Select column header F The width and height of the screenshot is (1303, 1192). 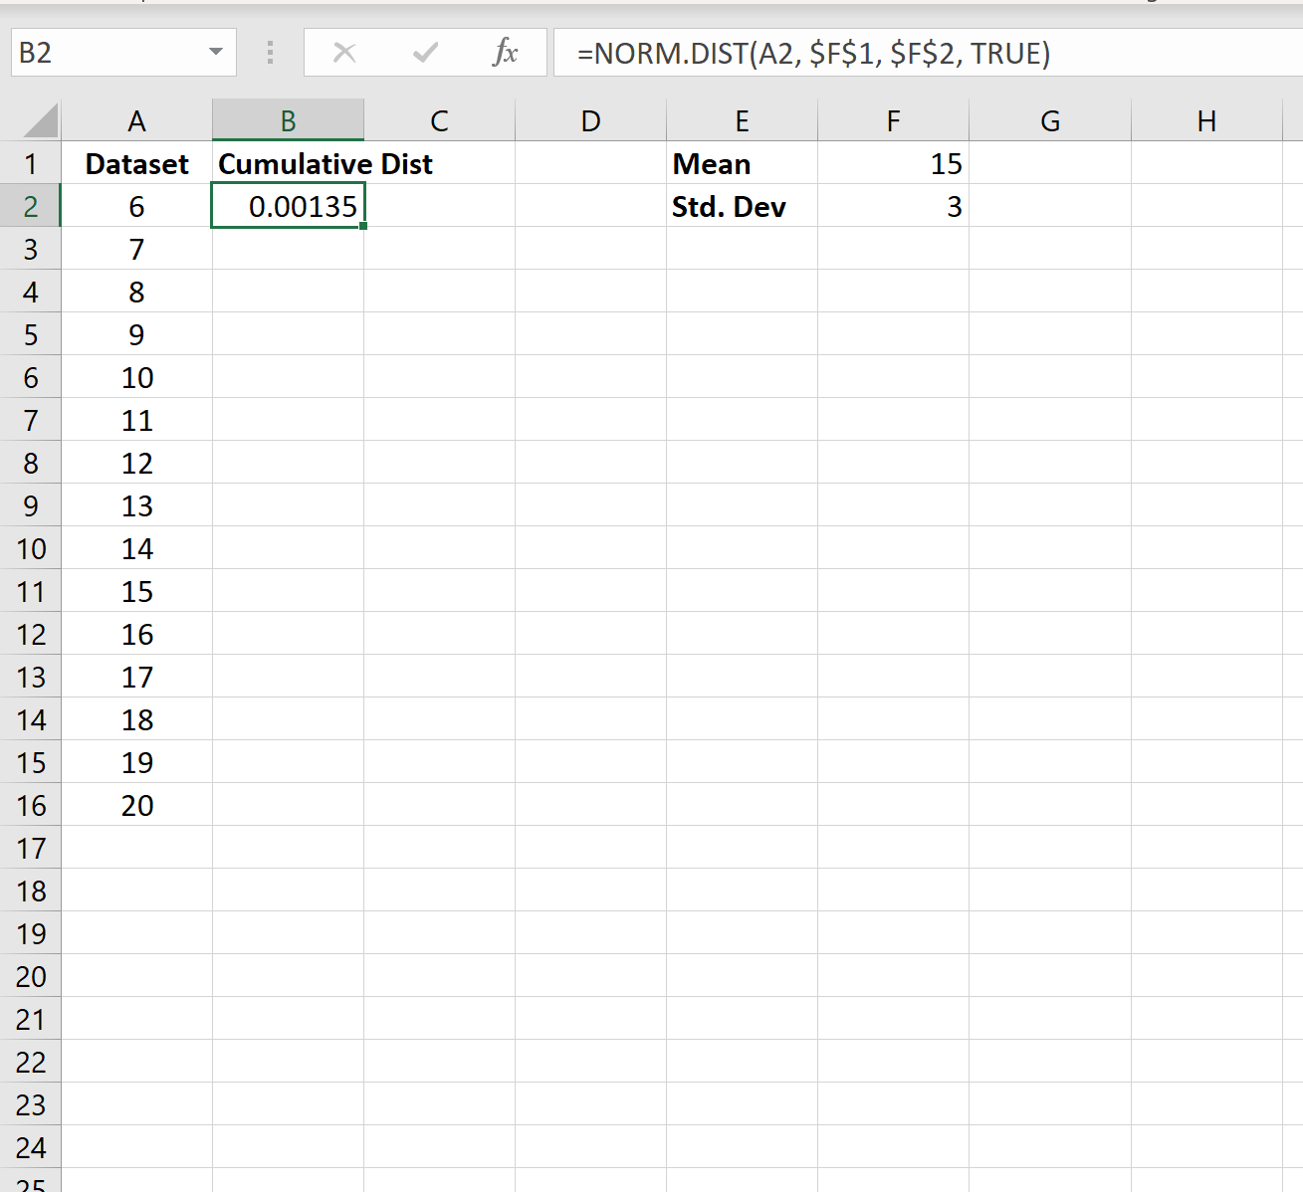click(x=892, y=119)
